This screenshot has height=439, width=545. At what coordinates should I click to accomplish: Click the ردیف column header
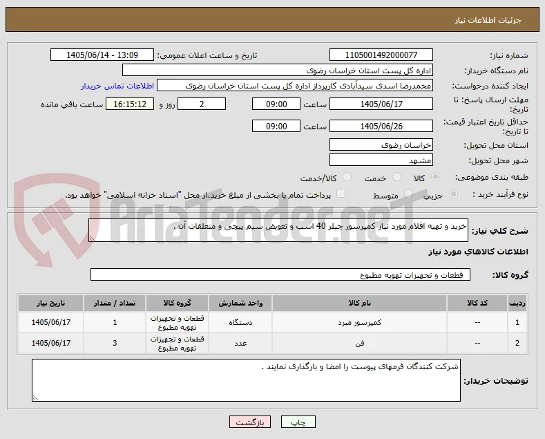[x=517, y=303]
